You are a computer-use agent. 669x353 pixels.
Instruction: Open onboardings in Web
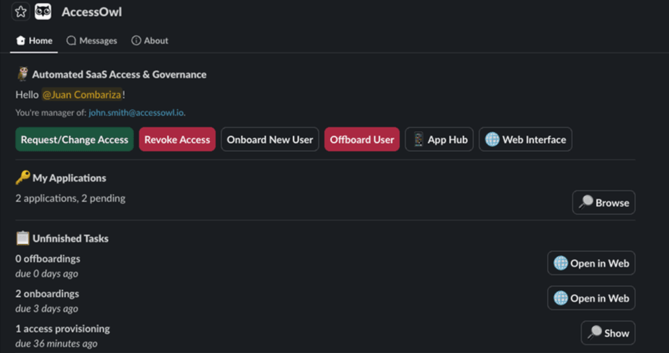pyautogui.click(x=591, y=299)
